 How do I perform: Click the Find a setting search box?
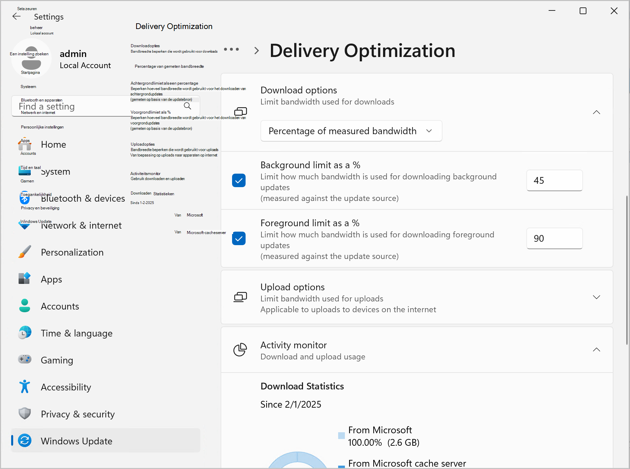point(106,106)
